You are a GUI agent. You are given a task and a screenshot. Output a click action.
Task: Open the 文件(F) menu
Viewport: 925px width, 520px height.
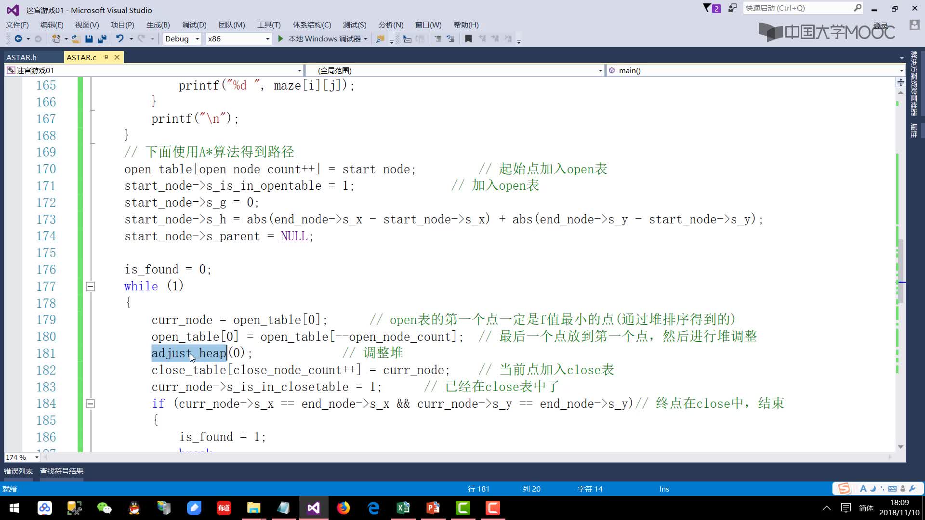[x=17, y=25]
